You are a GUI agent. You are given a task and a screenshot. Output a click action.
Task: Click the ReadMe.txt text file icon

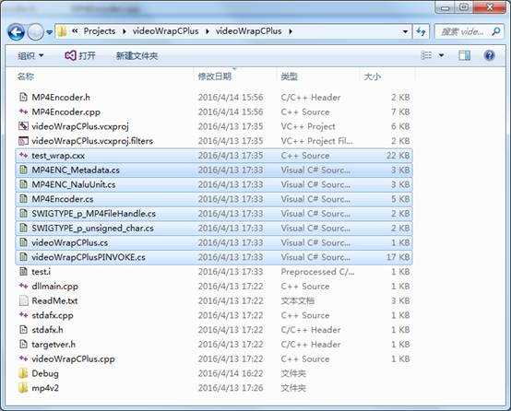pos(23,300)
